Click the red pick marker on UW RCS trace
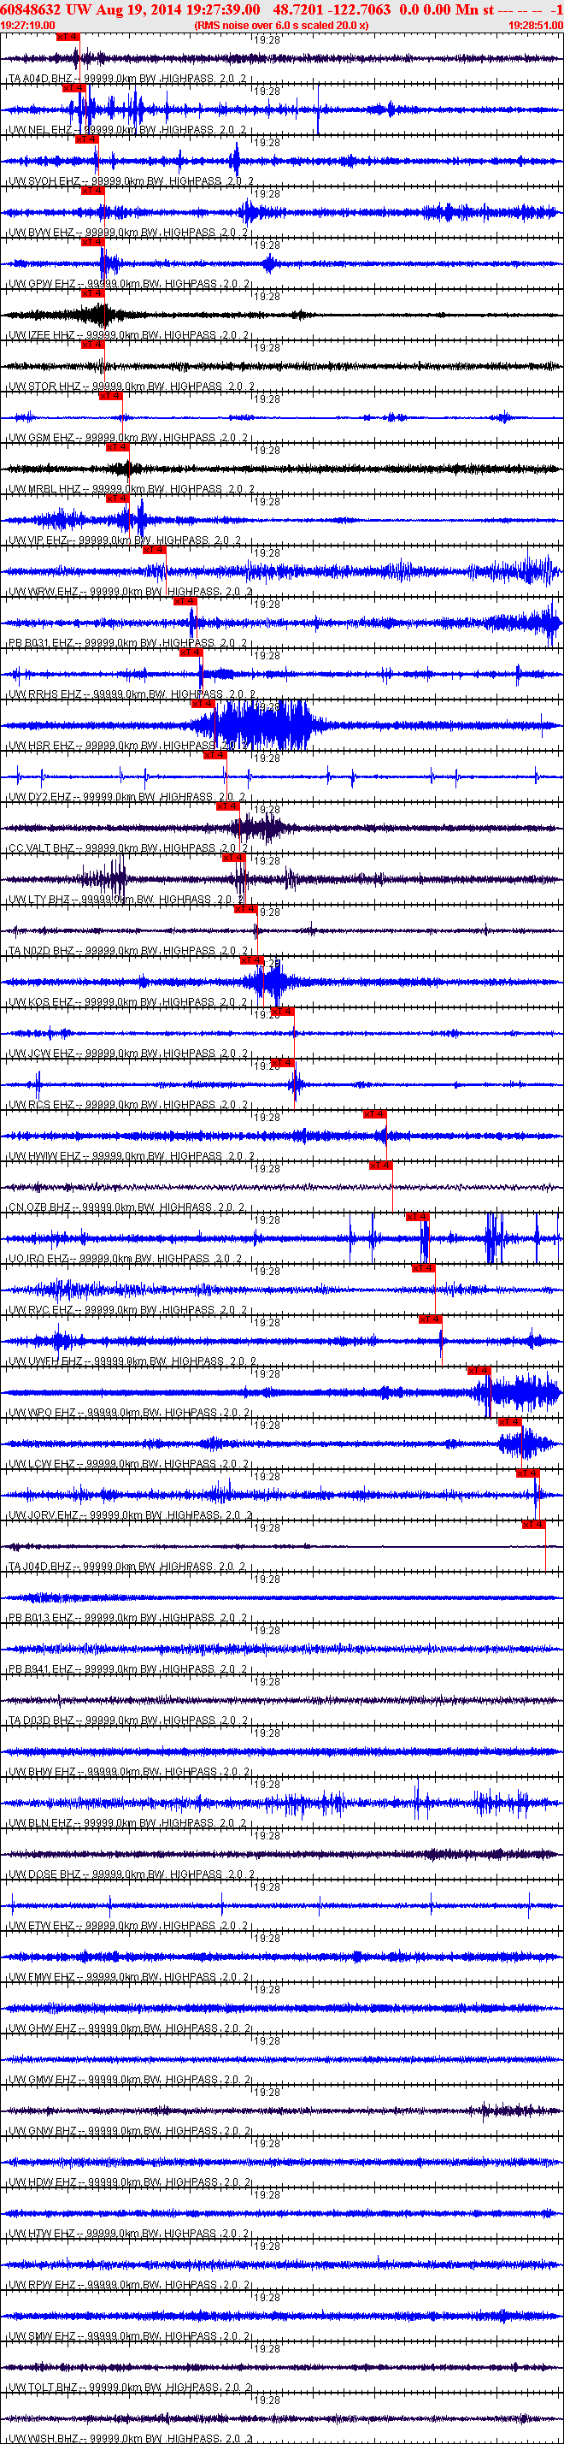The height and width of the screenshot is (2444, 564). coord(283,1063)
